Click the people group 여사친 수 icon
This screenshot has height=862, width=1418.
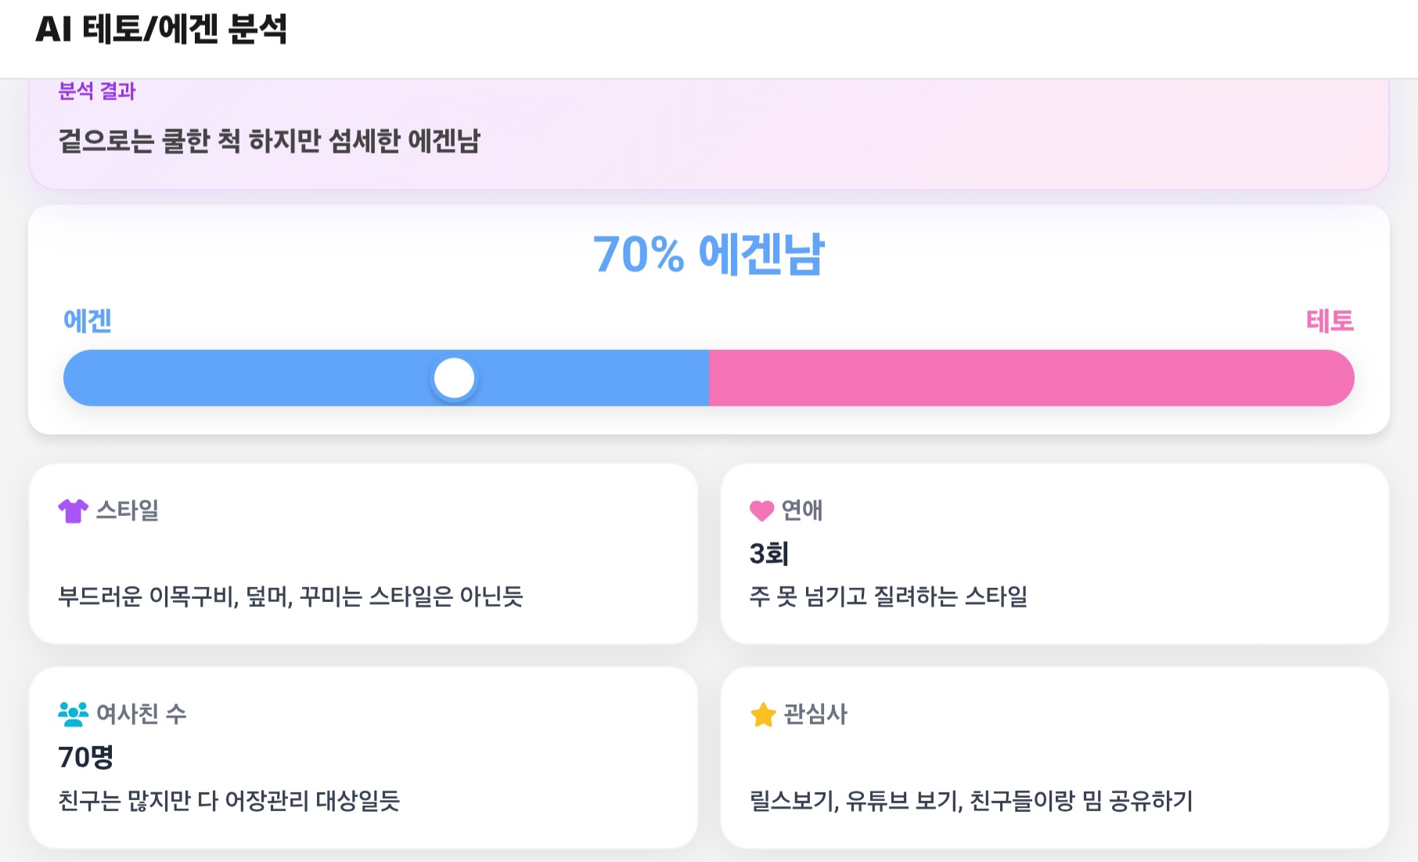coord(74,714)
